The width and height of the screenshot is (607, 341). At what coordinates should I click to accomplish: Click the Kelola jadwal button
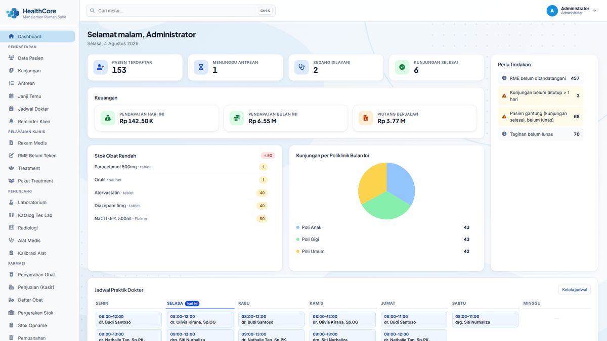(575, 290)
